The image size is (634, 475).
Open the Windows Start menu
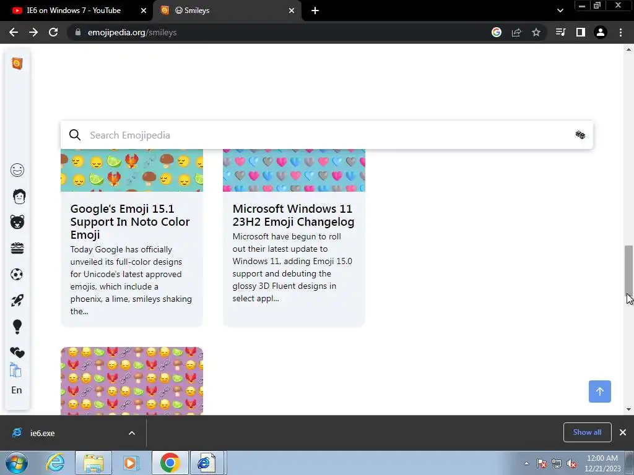[x=17, y=463]
